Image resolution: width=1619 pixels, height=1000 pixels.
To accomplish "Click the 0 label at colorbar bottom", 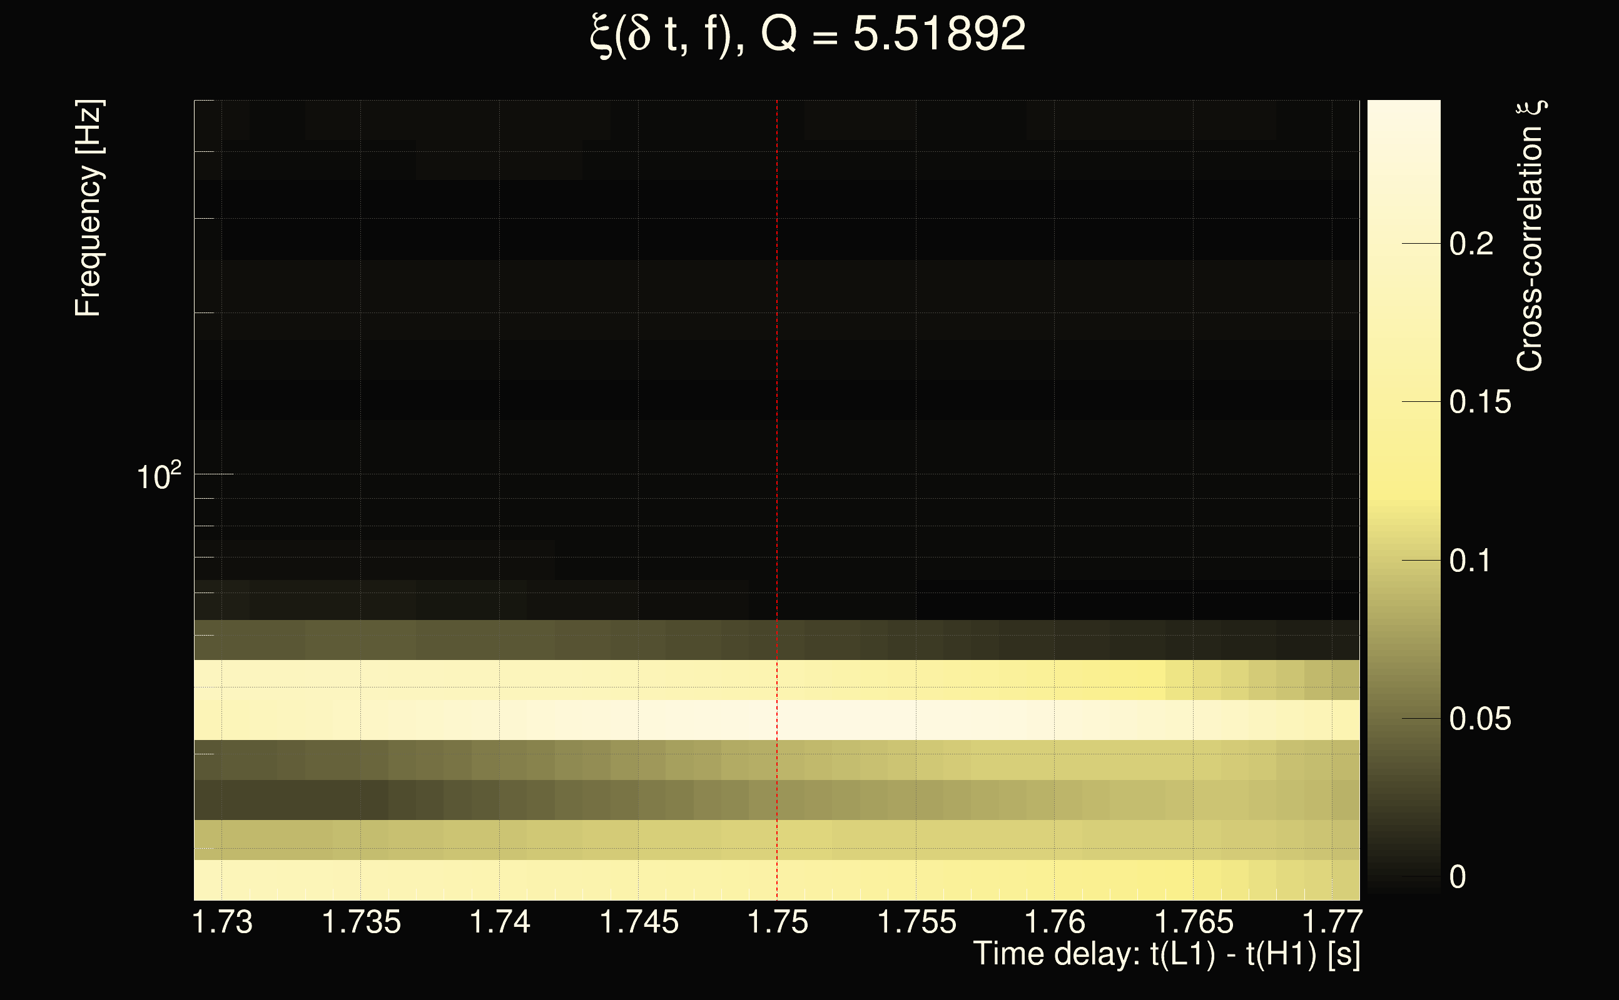I will point(1458,877).
